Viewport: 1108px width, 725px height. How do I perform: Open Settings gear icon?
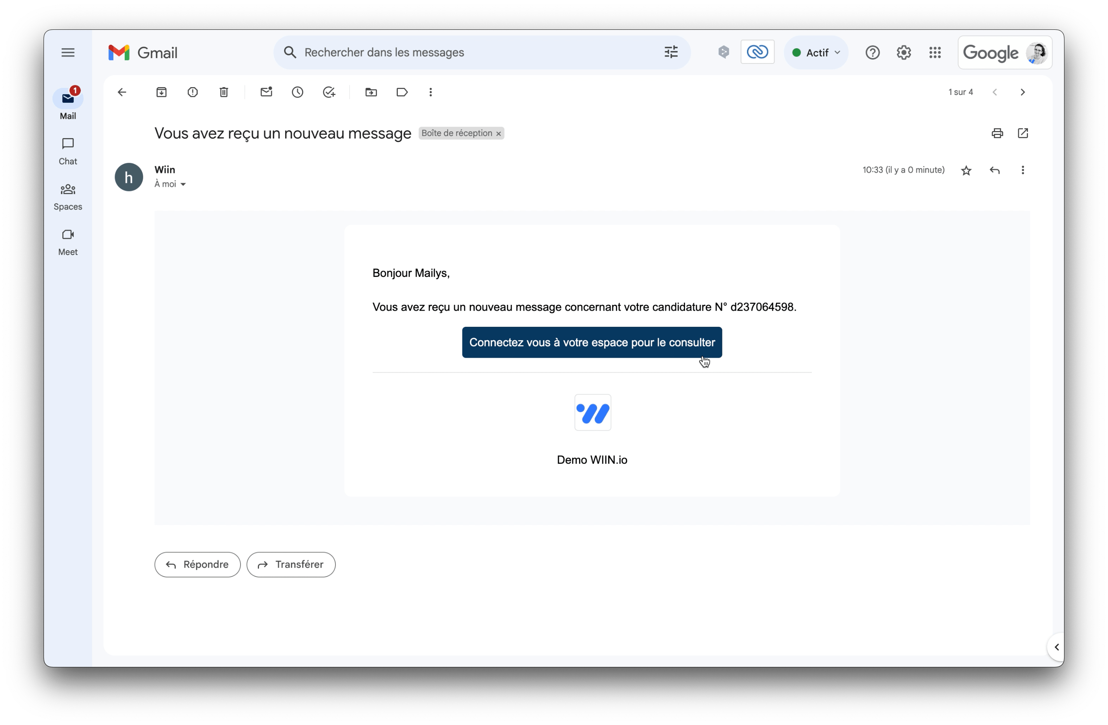(x=904, y=53)
